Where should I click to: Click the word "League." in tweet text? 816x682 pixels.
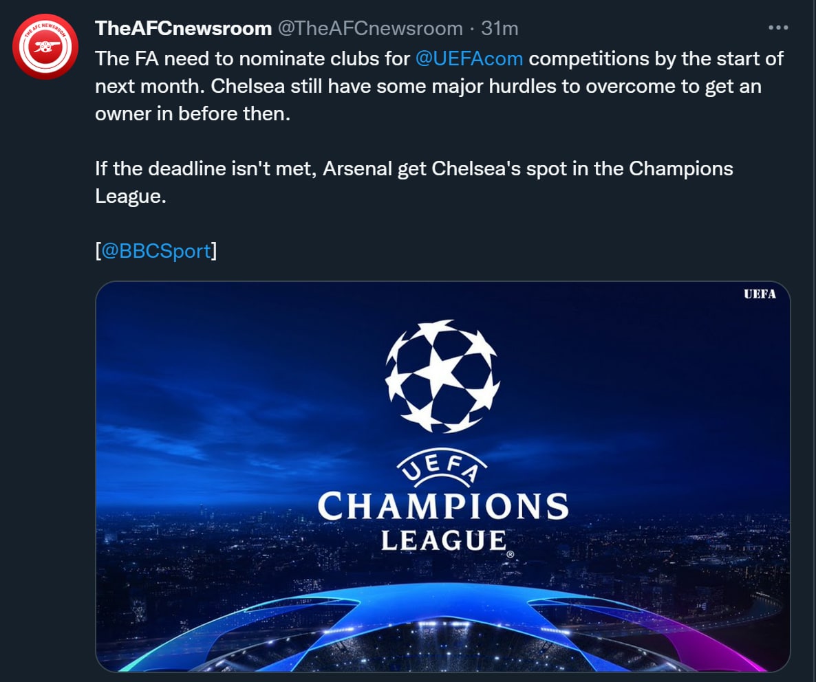[x=131, y=196]
